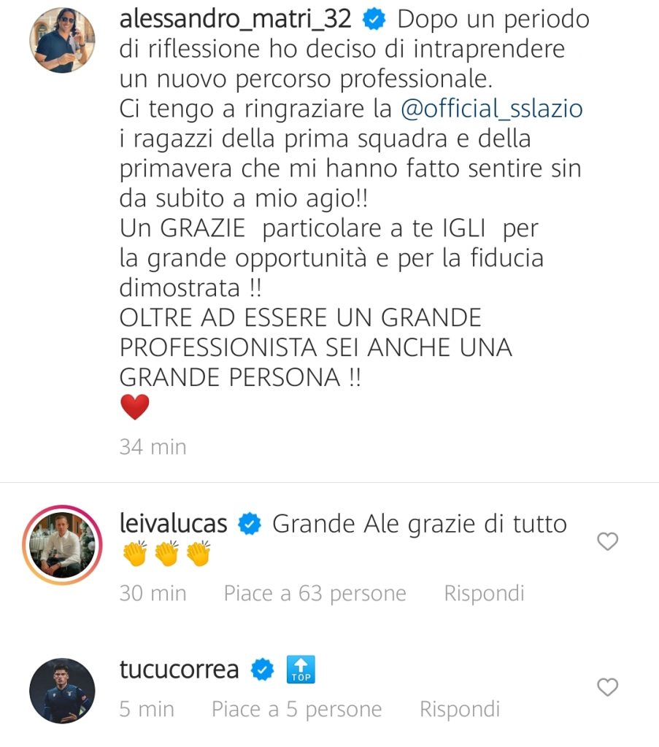
Task: Reply to leivalucas via Rispondi
Action: click(x=484, y=594)
